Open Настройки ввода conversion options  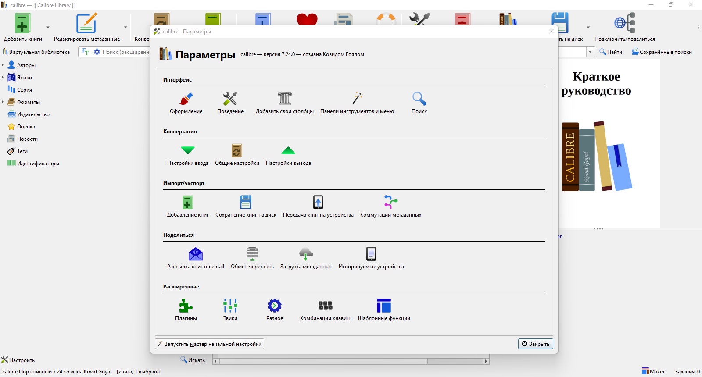[x=187, y=154]
